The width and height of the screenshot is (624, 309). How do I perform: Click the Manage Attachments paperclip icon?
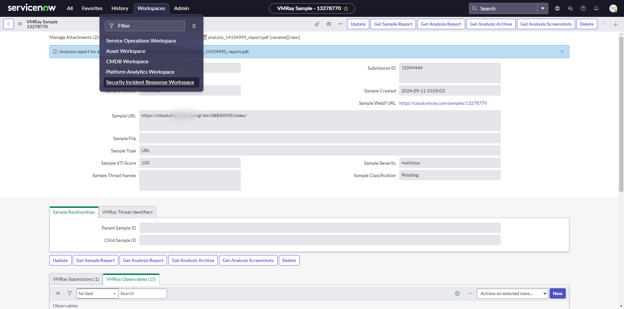[x=317, y=24]
